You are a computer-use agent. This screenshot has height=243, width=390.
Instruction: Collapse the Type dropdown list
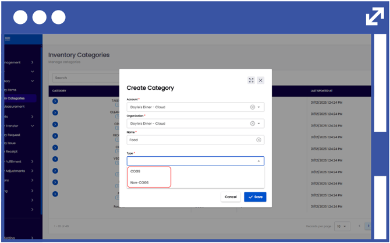(x=259, y=161)
